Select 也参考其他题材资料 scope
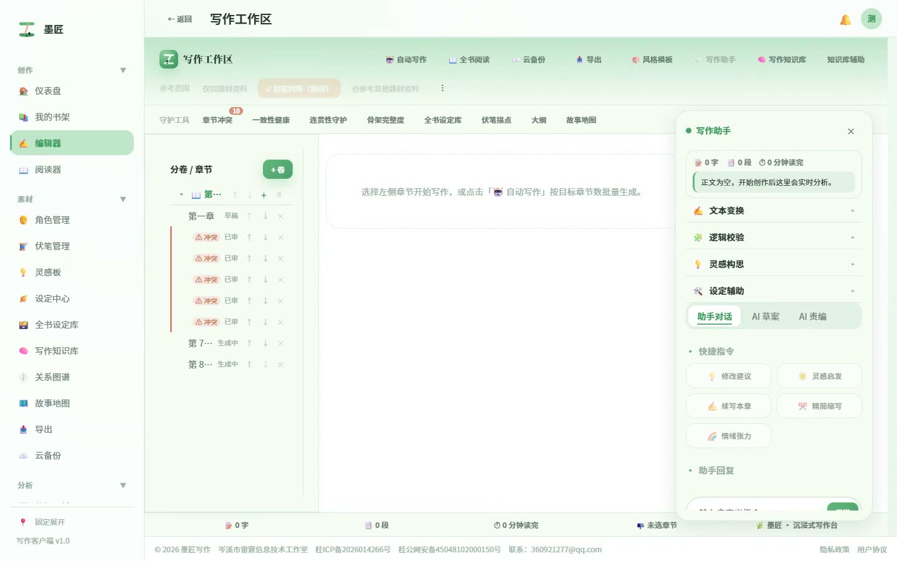 (385, 89)
